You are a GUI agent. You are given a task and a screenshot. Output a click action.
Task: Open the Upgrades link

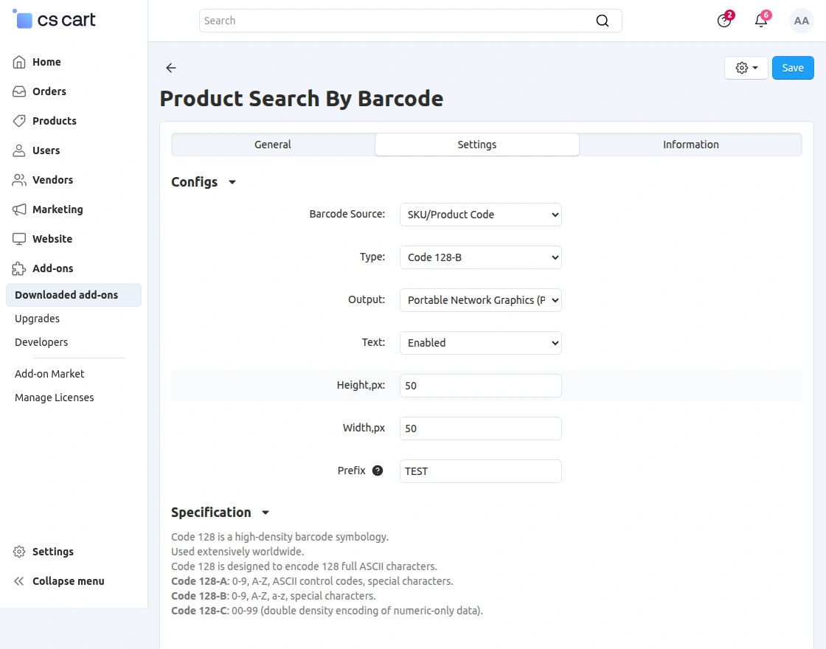pos(37,319)
